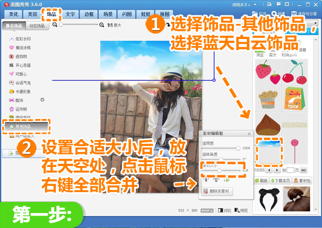Click the horizontal flip icon in editor
This screenshot has width=322, height=228.
[x=206, y=180]
